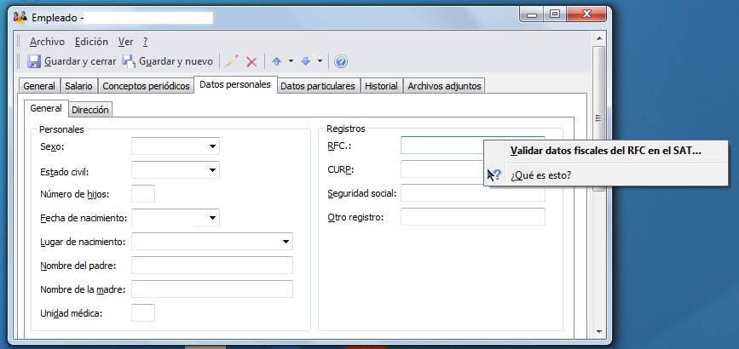
Task: Close the Empleado window
Action: click(587, 14)
